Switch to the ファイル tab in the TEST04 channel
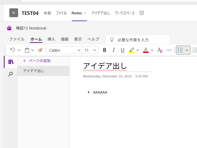The image size is (197, 148). [x=61, y=13]
